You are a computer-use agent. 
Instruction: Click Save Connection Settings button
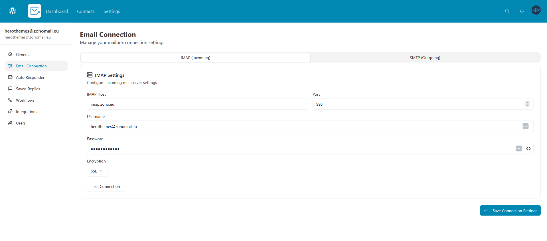tap(510, 211)
